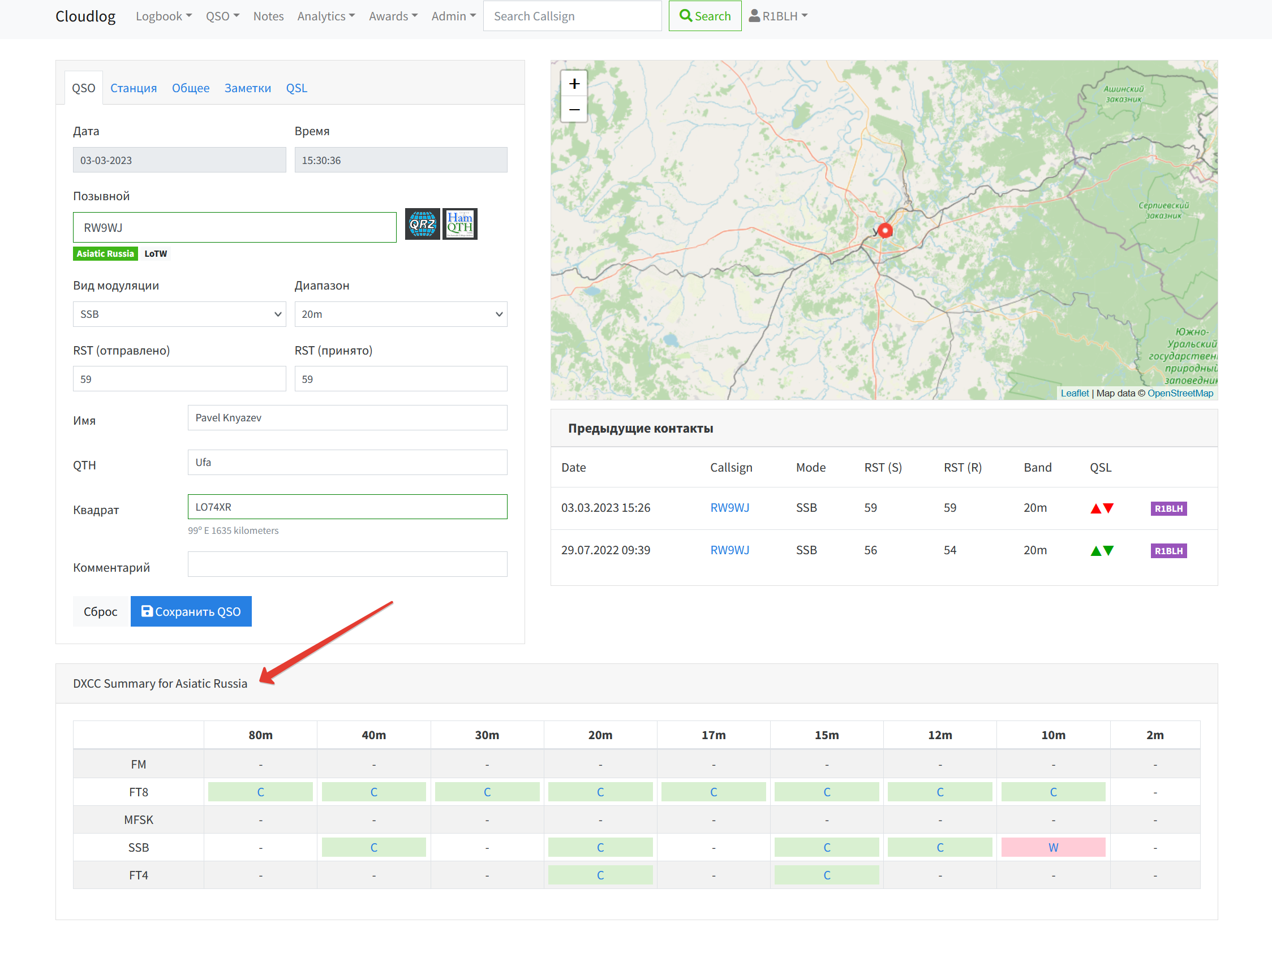Click the RST (отправлено) field
The width and height of the screenshot is (1272, 958).
(x=179, y=379)
